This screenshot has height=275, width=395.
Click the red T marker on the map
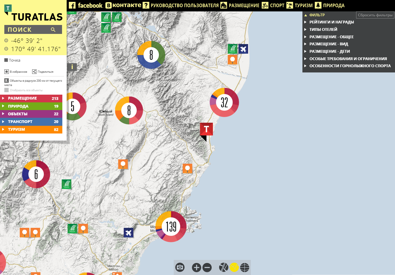tap(206, 129)
